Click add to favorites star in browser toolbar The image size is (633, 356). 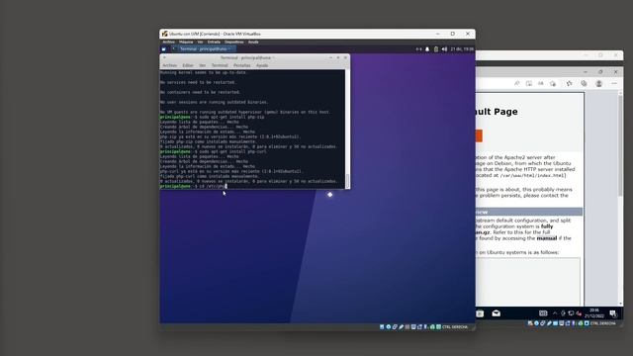553,83
